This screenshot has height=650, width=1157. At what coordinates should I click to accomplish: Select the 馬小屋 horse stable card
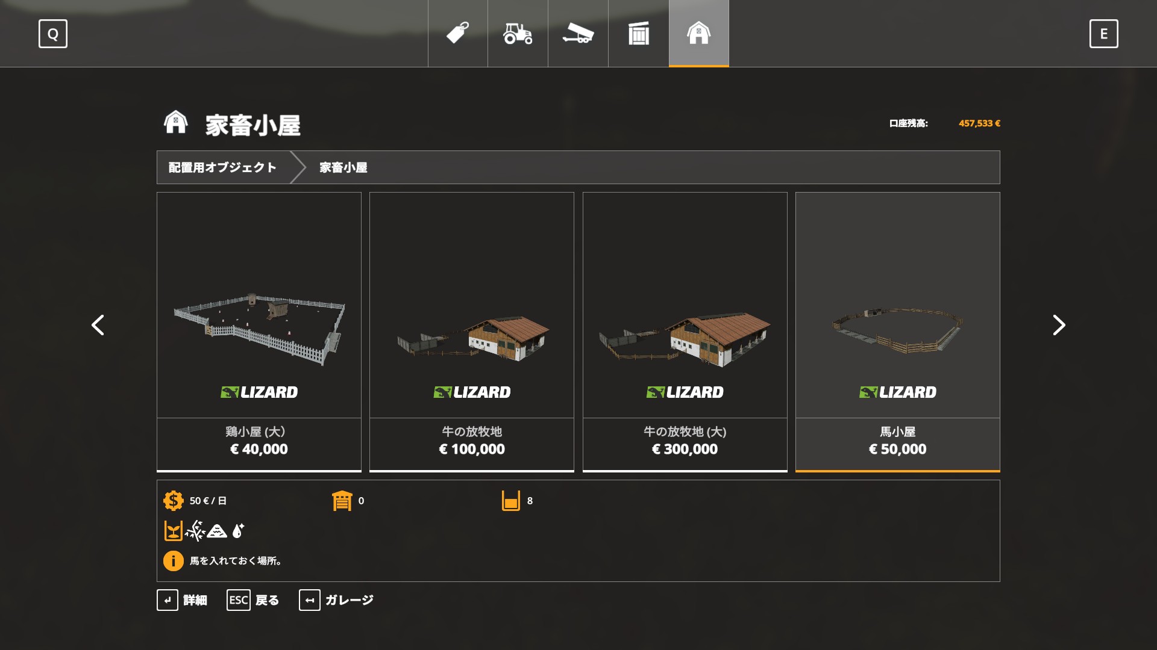tap(898, 332)
